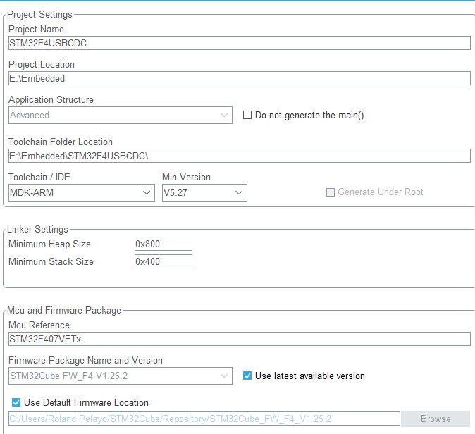Click the Application Structure label

(x=51, y=99)
